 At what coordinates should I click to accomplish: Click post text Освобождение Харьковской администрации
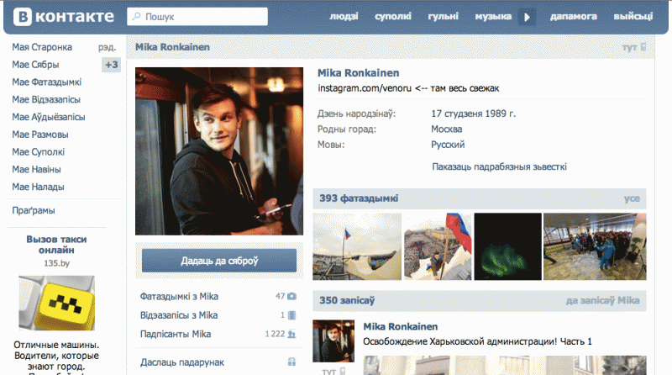477,341
